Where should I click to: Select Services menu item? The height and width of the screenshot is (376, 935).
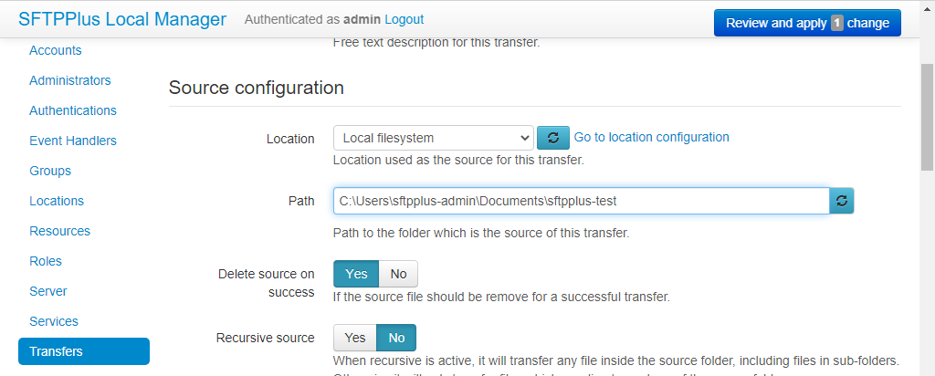[x=54, y=321]
